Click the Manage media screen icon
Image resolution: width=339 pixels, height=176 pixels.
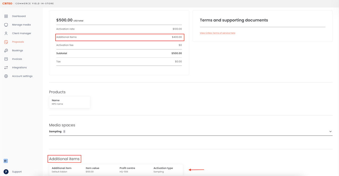[x=6, y=25]
